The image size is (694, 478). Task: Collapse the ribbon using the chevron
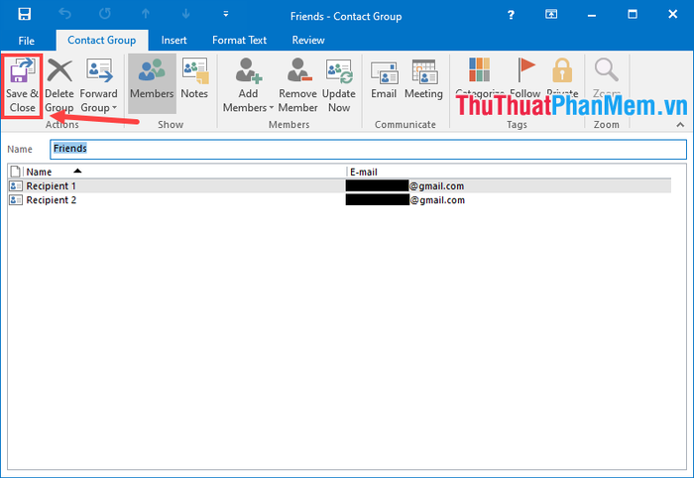679,126
